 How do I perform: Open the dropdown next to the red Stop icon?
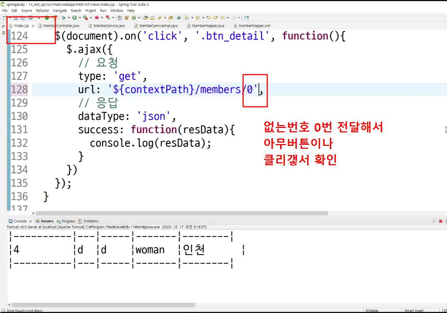(x=102, y=18)
